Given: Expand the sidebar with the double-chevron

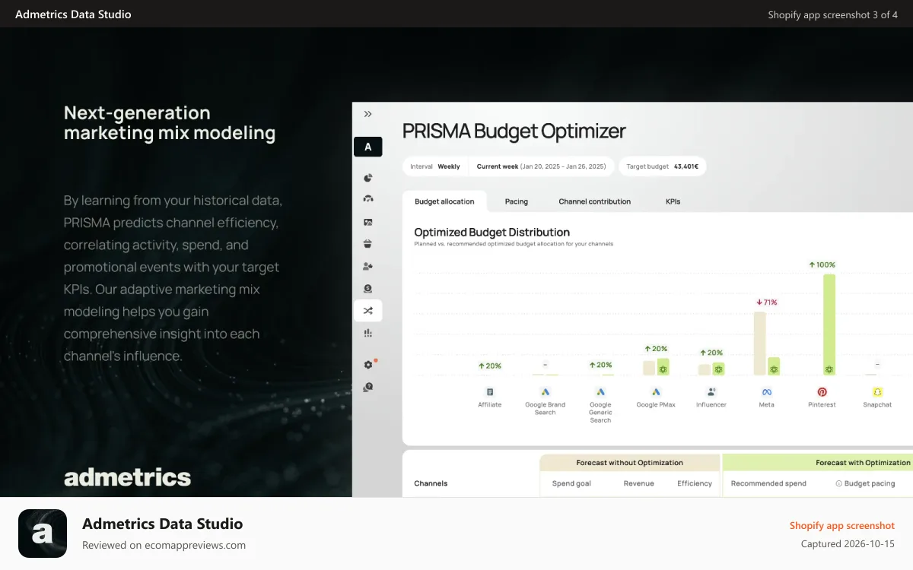Looking at the screenshot, I should pyautogui.click(x=368, y=114).
